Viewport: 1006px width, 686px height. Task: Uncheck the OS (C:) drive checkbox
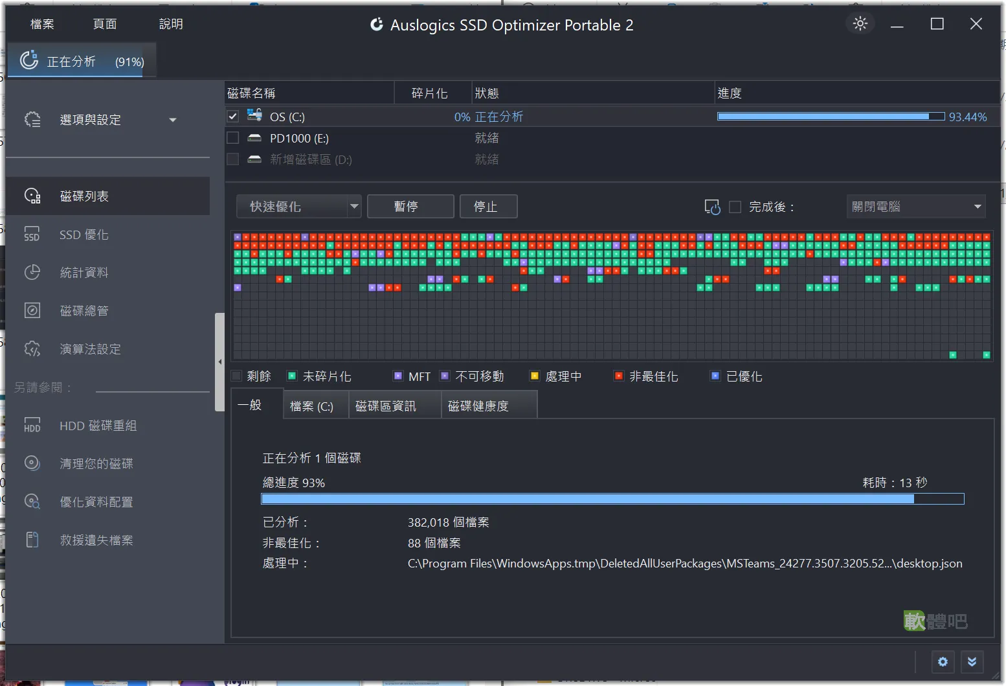233,117
